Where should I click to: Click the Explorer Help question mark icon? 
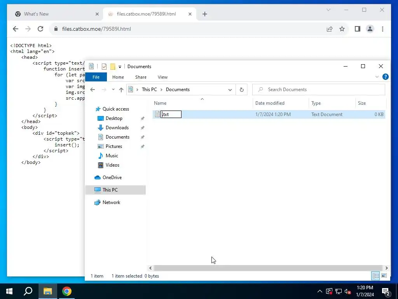click(x=385, y=77)
